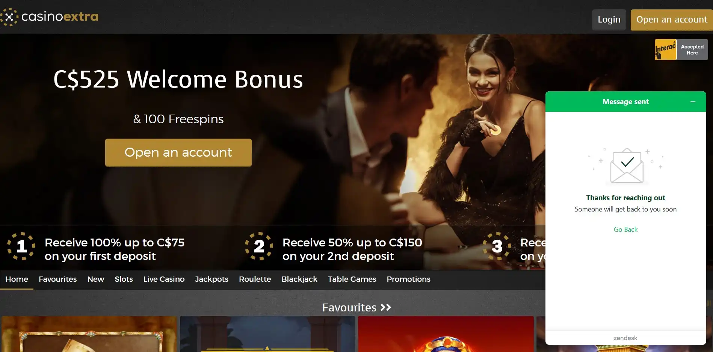Image resolution: width=713 pixels, height=352 pixels.
Task: Click the envelope checkmark illustration
Action: tap(627, 166)
